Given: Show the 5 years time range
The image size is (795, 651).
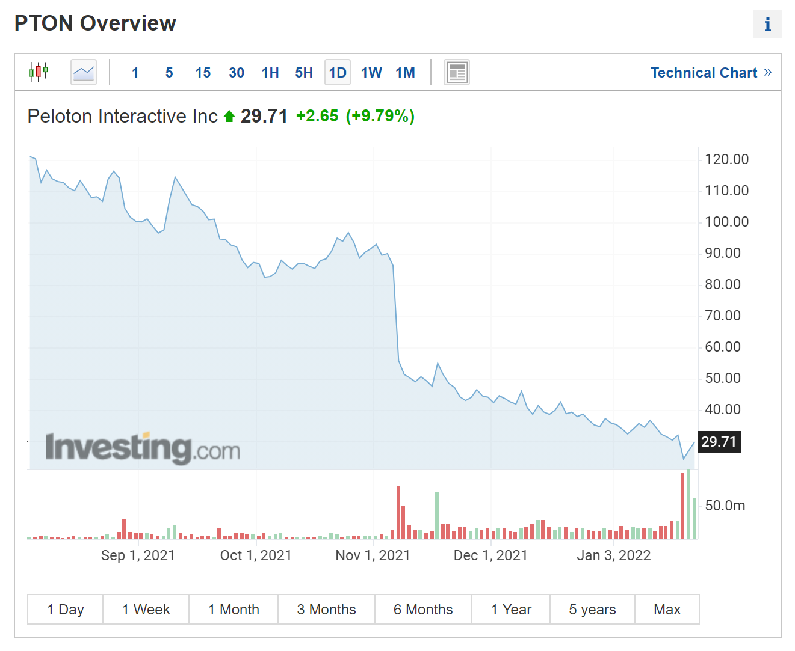Looking at the screenshot, I should point(592,610).
